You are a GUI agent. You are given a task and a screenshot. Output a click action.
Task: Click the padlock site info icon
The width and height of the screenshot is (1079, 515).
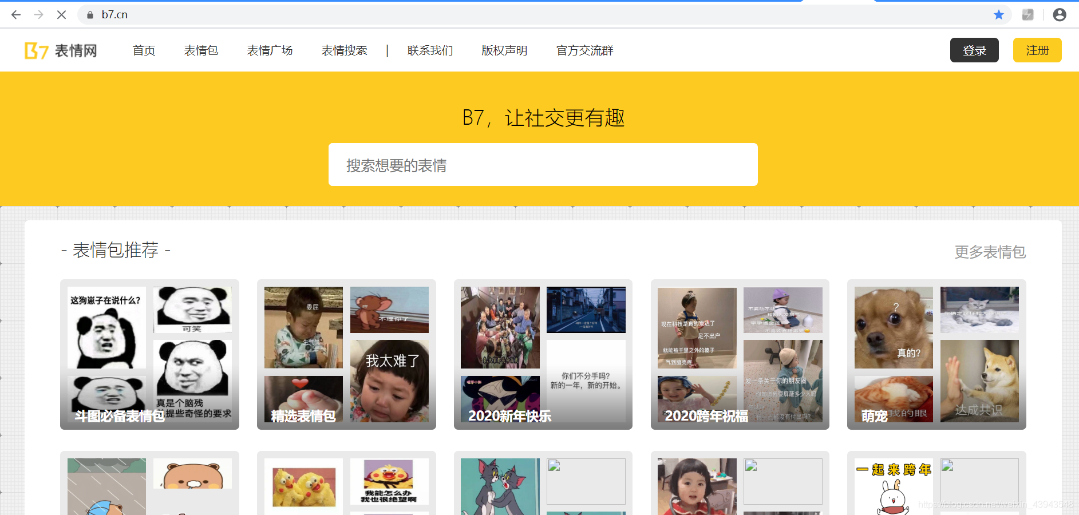[90, 15]
